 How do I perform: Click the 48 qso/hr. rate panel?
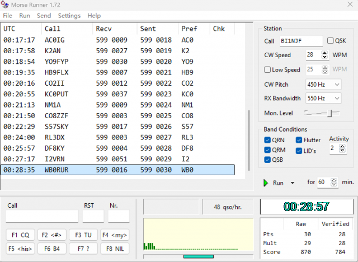tap(228, 207)
